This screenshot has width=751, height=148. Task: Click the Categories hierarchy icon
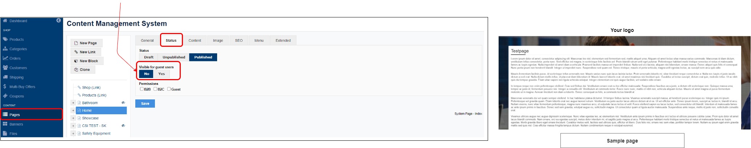5,49
